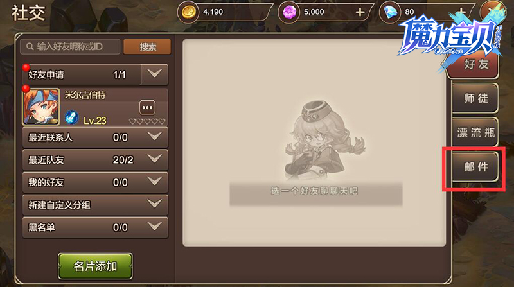This screenshot has height=287, width=514.
Task: Expand 我的好友 group
Action: pos(95,182)
